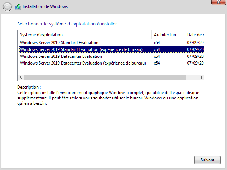Select Windows Server 2019 Standard Evaluation core row
Viewport: 227px width, 170px height.
pyautogui.click(x=112, y=43)
